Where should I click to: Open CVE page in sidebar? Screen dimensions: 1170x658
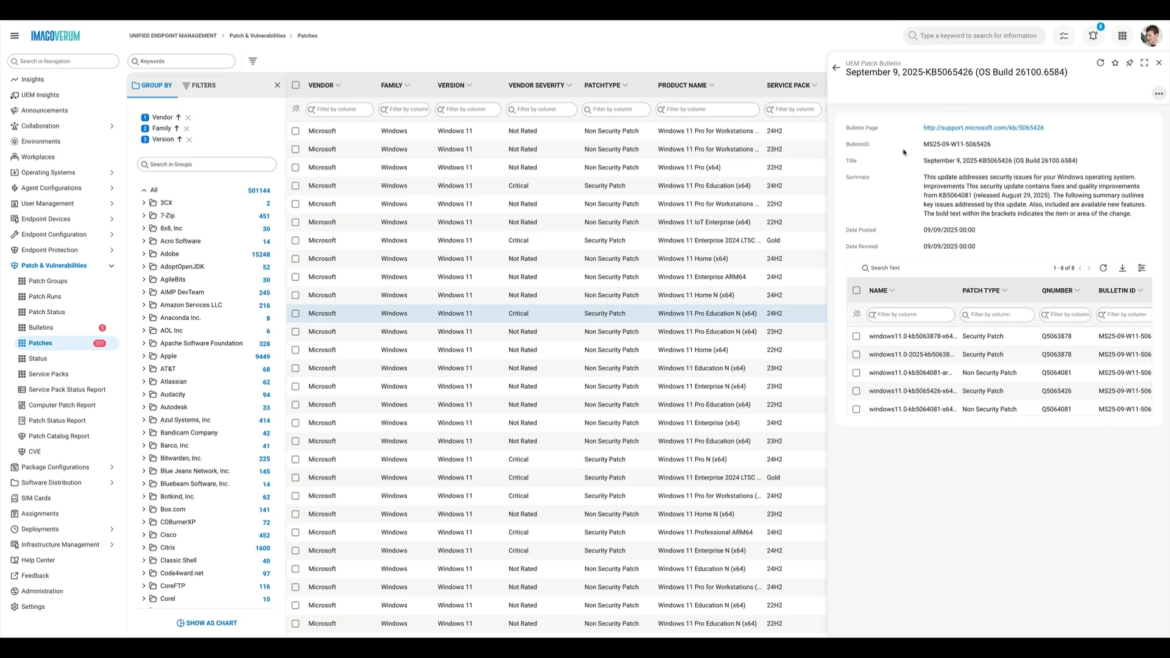click(35, 452)
